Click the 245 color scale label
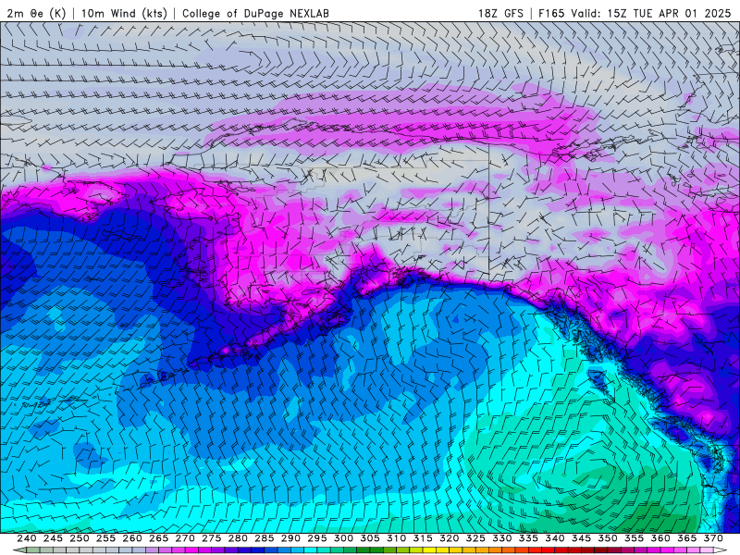Viewport: 740px width, 555px height. click(x=53, y=538)
